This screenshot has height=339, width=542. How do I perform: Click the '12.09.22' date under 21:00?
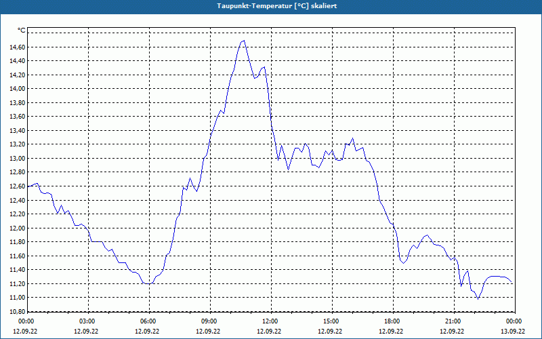(x=452, y=331)
